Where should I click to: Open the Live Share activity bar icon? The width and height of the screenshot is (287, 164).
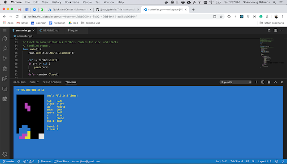click(x=5, y=99)
